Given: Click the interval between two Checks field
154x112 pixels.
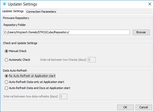Looking at the screenshot, I should click(x=92, y=60).
